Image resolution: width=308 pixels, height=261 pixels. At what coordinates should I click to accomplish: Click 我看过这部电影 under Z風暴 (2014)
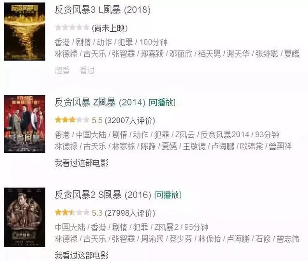click(x=81, y=163)
